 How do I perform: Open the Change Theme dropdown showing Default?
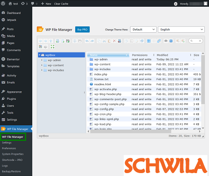coord(143,29)
